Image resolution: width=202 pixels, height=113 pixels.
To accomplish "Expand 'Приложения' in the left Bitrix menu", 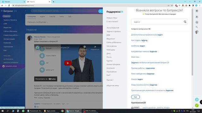I will [x=9, y=47].
